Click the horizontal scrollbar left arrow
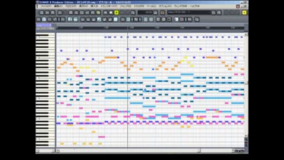284x160 pixels. [x=58, y=151]
